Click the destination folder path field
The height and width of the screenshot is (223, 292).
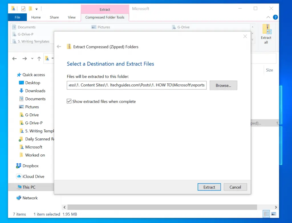click(137, 85)
